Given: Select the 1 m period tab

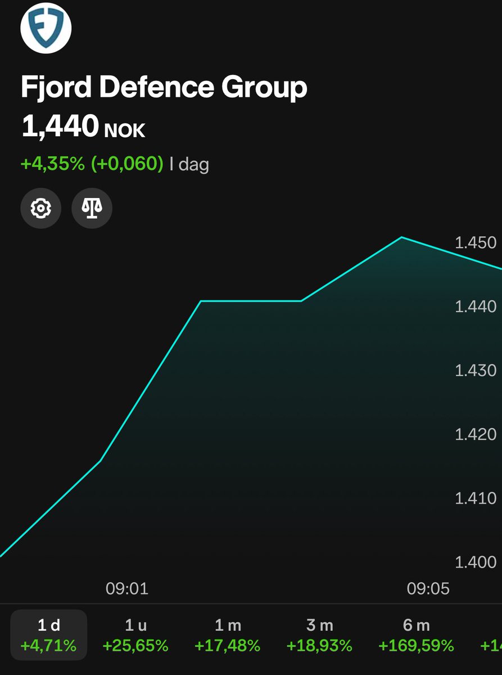Looking at the screenshot, I should 228,635.
